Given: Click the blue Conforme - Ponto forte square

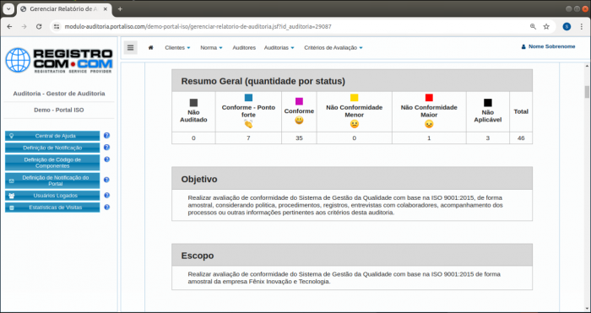Looking at the screenshot, I should tap(248, 98).
